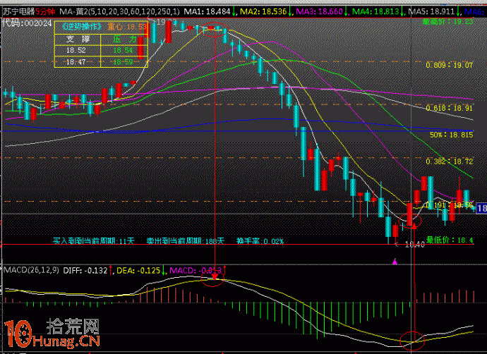Click the red 5分钟 period label

pos(45,12)
